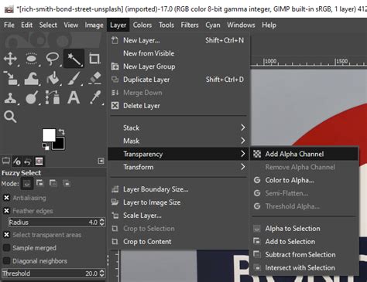
Task: Choose Color to Alpha
Action: click(x=304, y=180)
